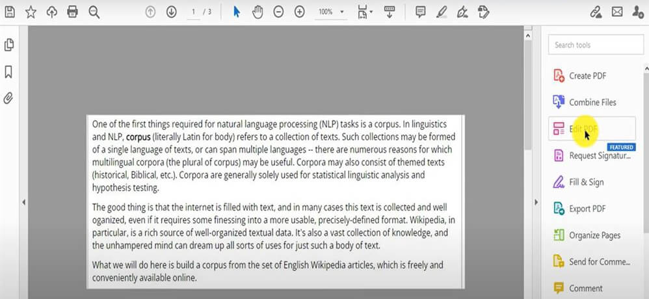Screen dimensions: 649x299
Task: Click the bookmark star icon
Action: [31, 12]
